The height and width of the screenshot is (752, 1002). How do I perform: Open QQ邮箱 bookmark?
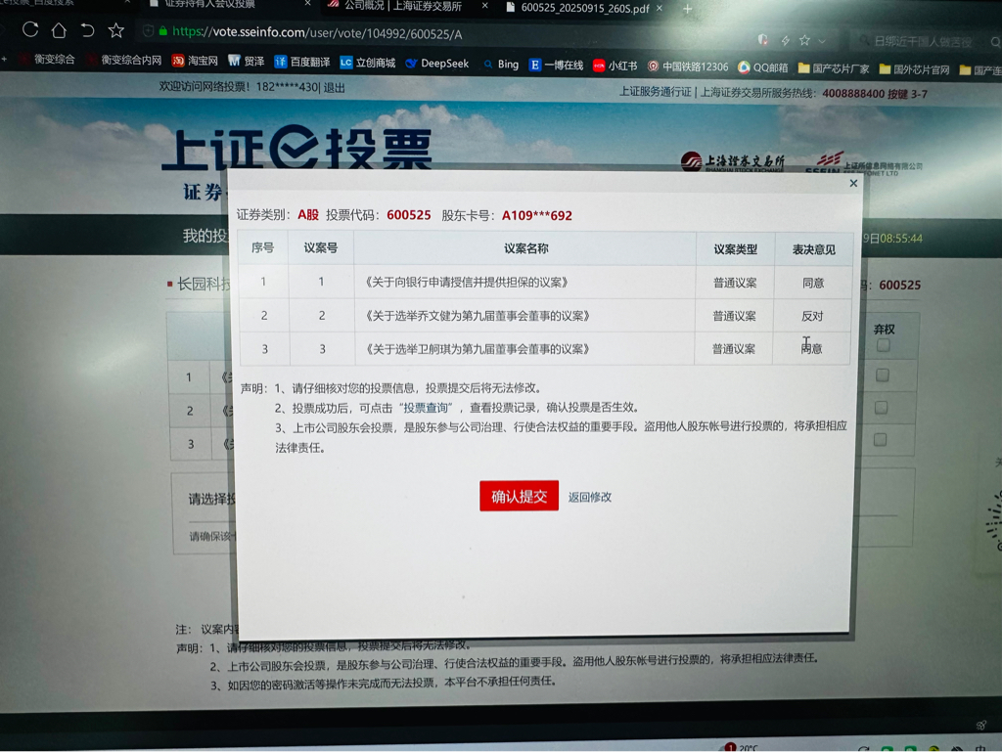coord(762,67)
